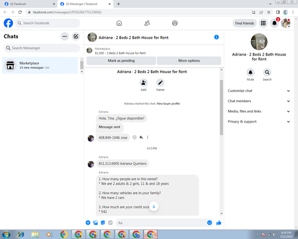
Task: Expand Media, files and links section
Action: (259, 111)
